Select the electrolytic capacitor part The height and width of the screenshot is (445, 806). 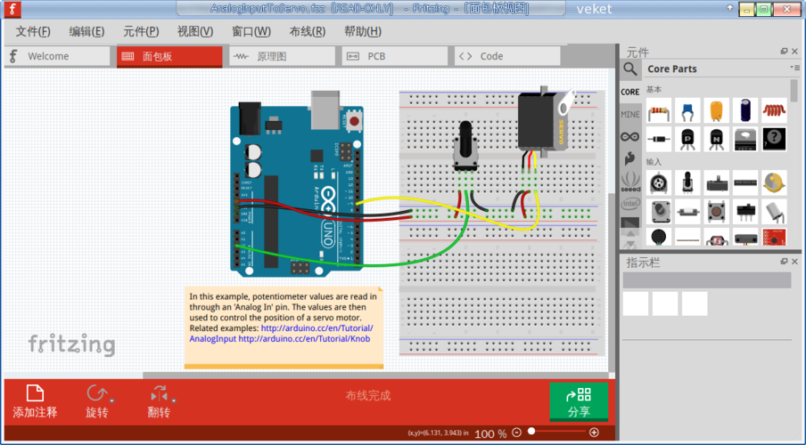745,111
